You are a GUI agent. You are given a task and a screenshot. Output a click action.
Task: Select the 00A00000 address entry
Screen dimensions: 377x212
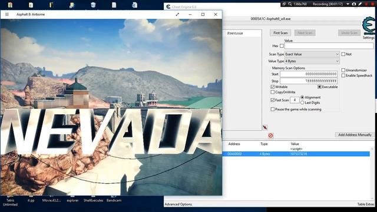234,154
